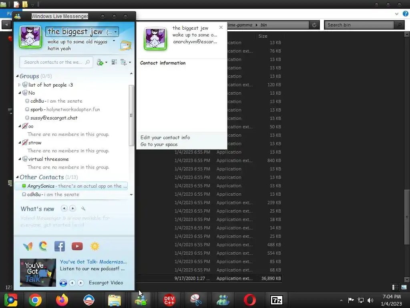Click the display picture in contact card
The width and height of the screenshot is (410, 308).
pyautogui.click(x=155, y=39)
